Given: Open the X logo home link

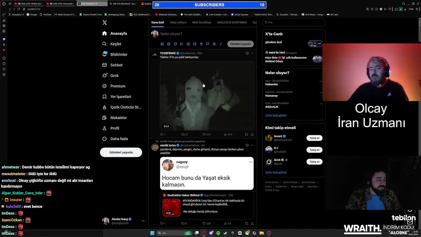Looking at the screenshot, I should tap(105, 23).
